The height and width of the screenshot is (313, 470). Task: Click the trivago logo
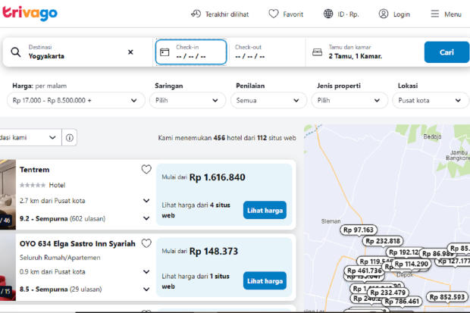(30, 13)
